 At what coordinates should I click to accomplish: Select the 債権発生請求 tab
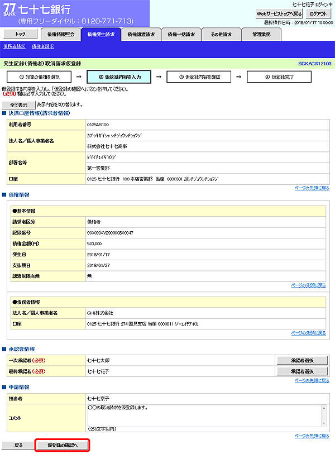(x=101, y=35)
